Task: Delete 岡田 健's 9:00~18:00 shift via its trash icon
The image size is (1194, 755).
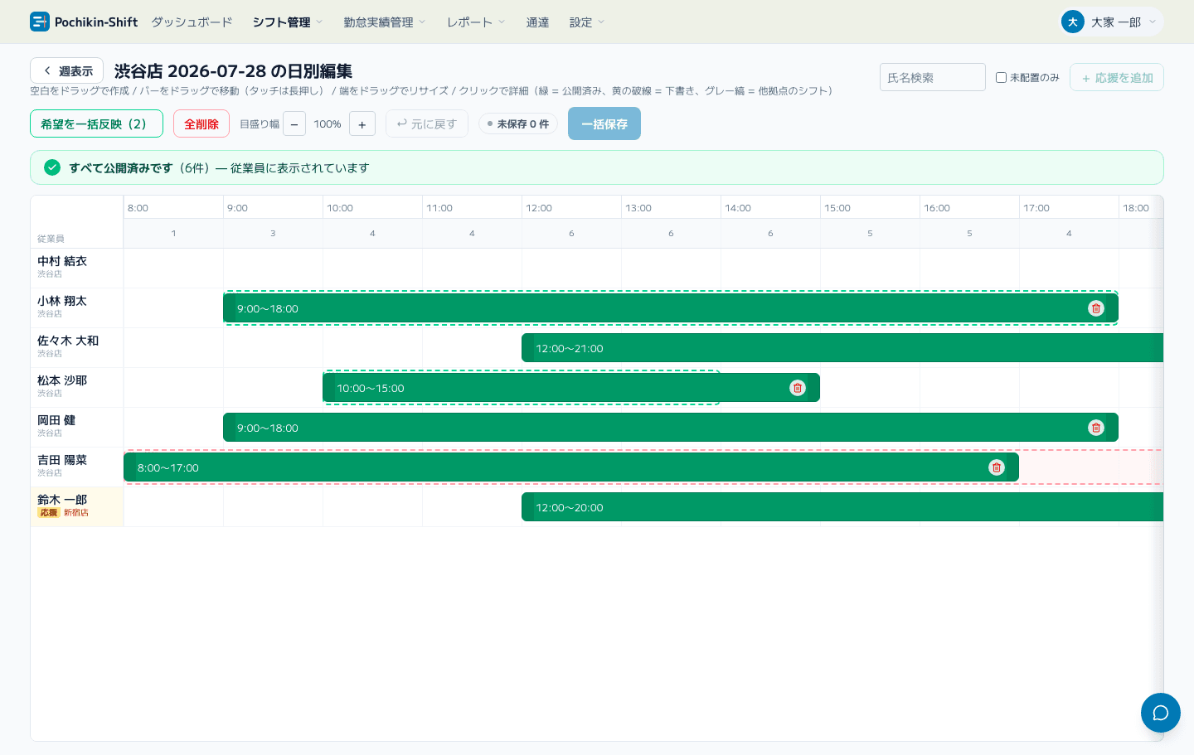Action: [1096, 428]
